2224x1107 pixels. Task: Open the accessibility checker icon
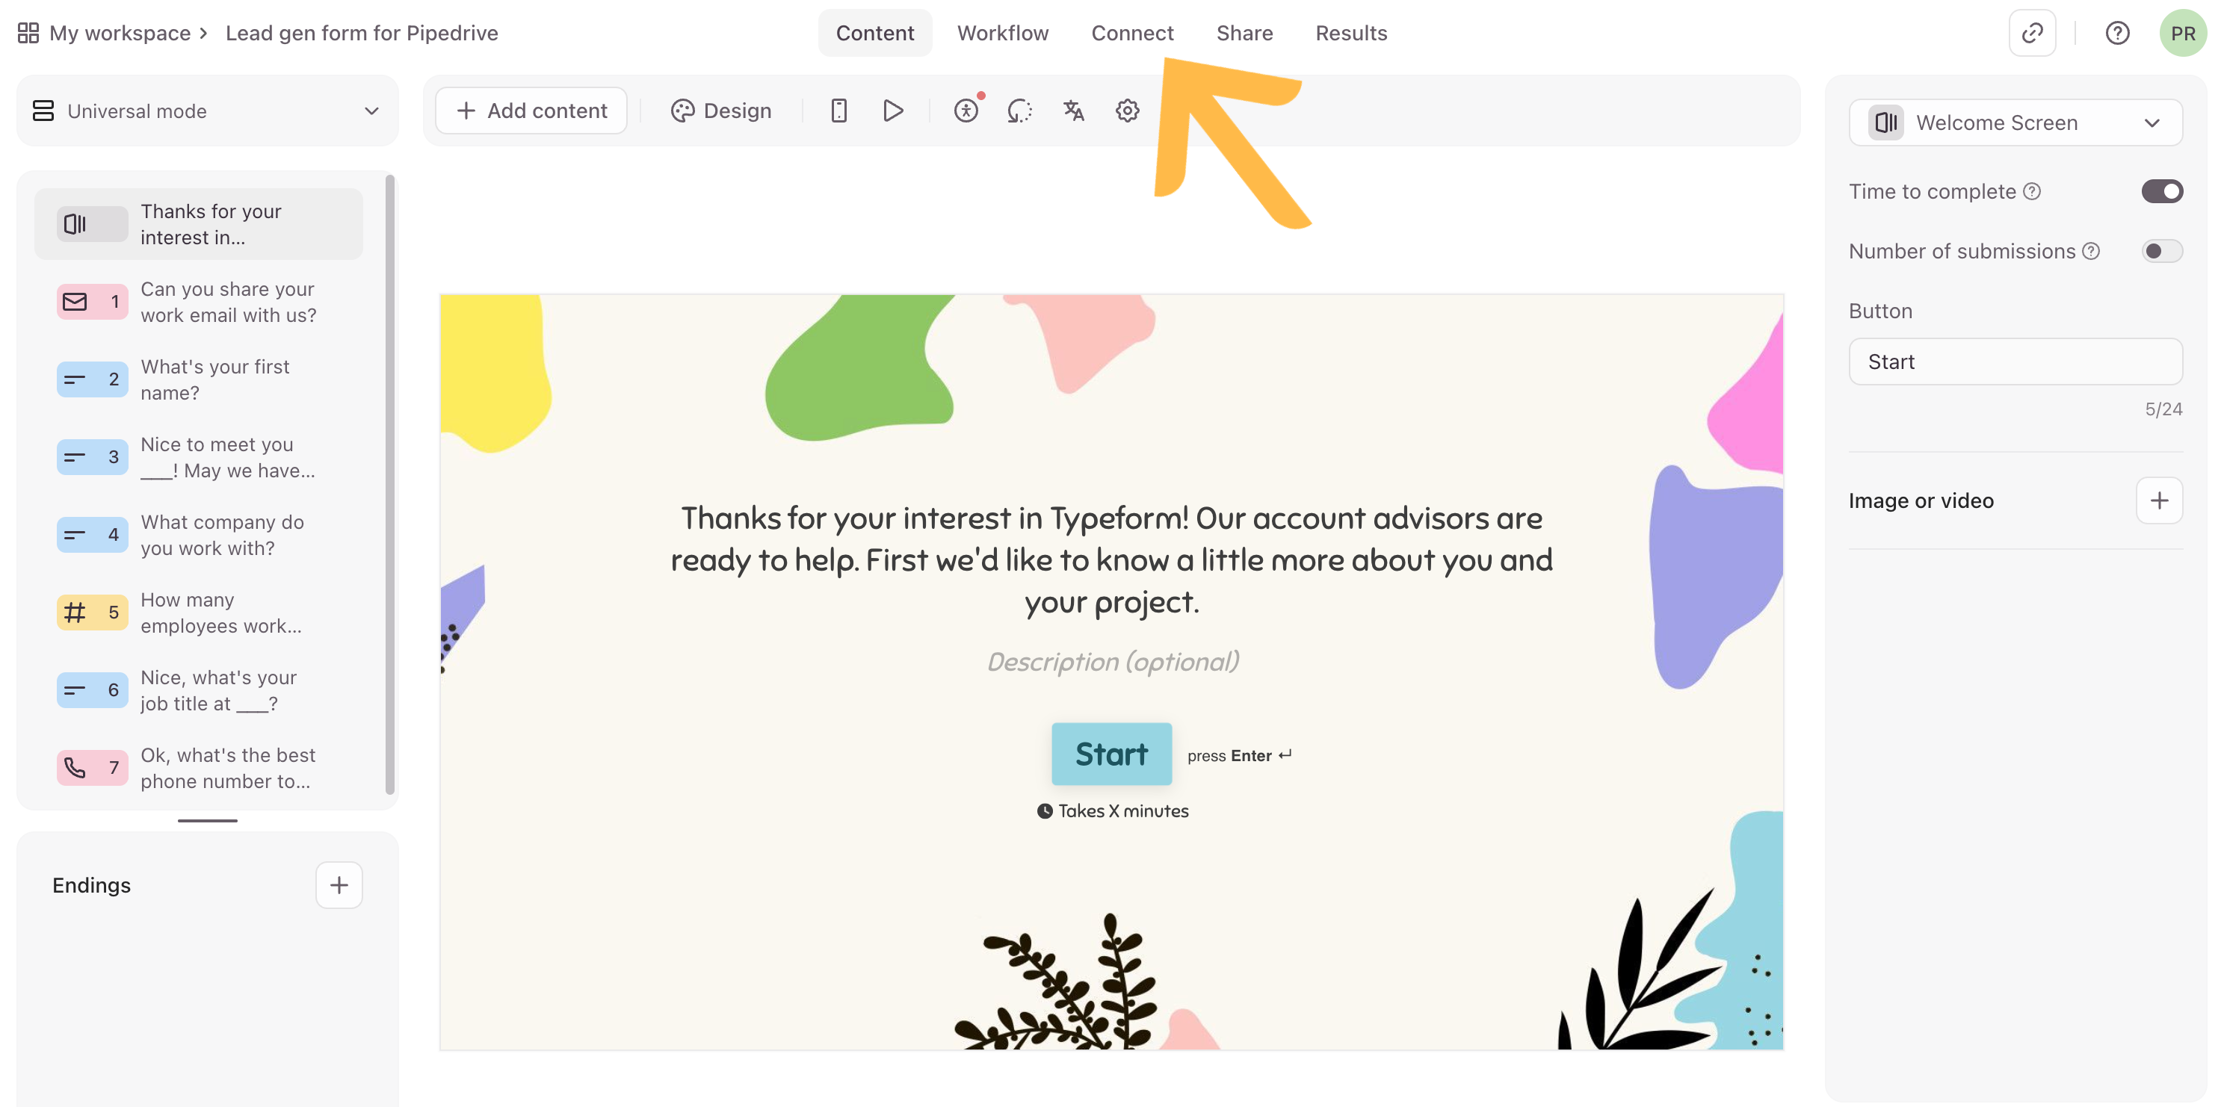click(x=966, y=111)
